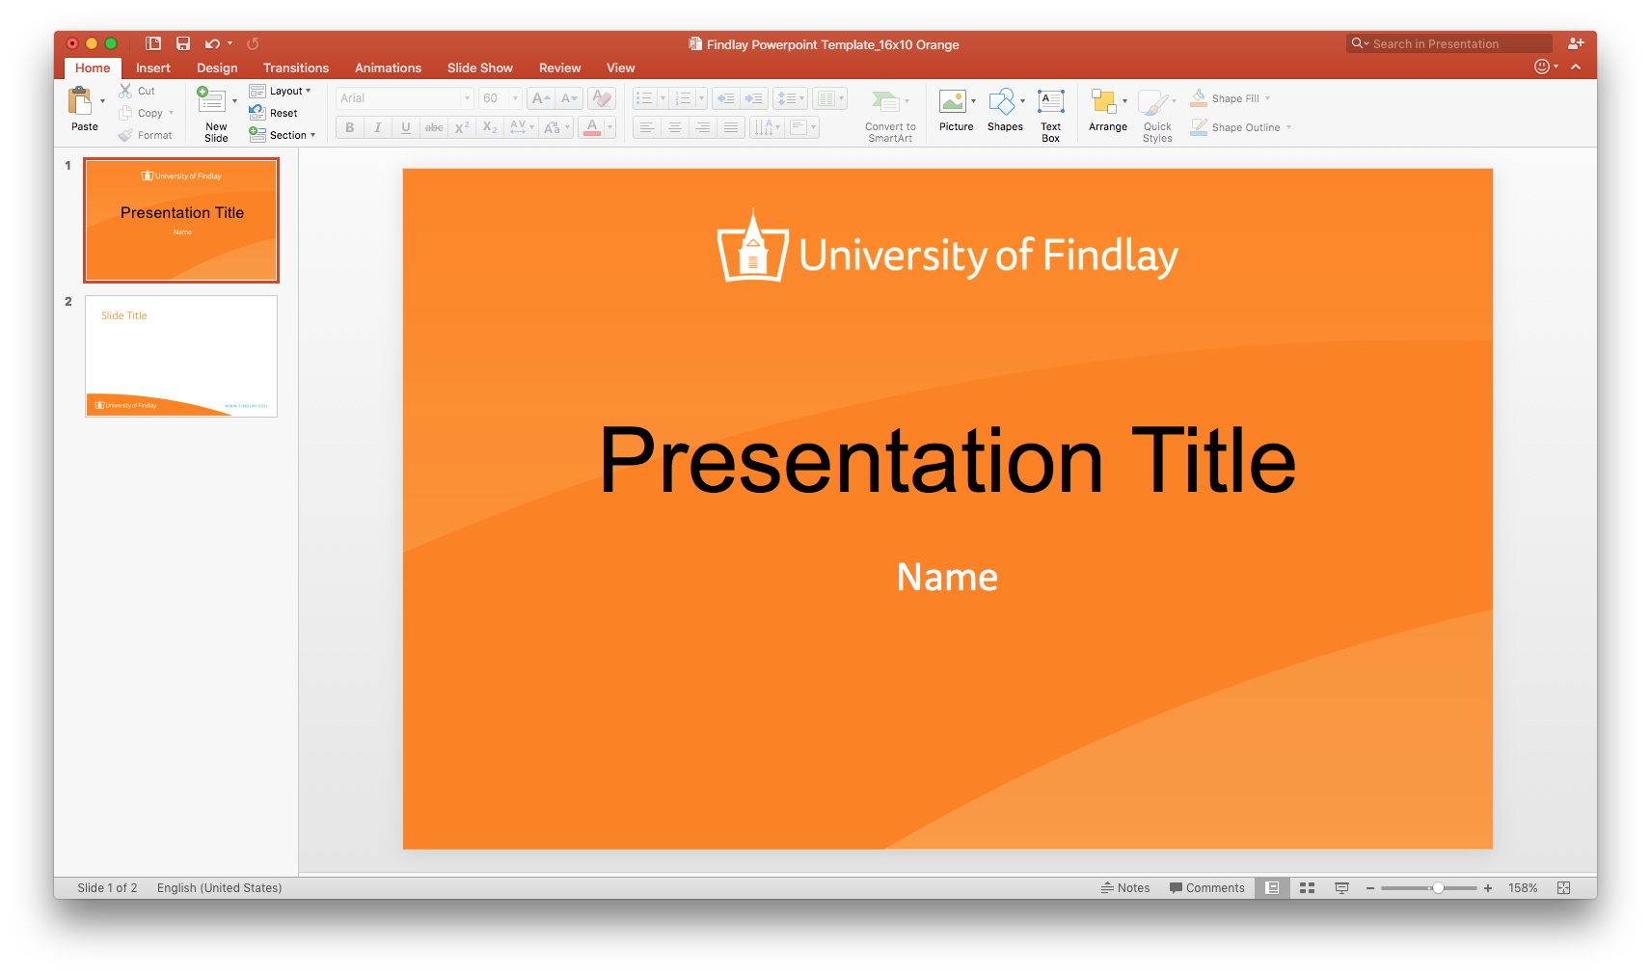
Task: Center the text alignment
Action: pos(675,127)
